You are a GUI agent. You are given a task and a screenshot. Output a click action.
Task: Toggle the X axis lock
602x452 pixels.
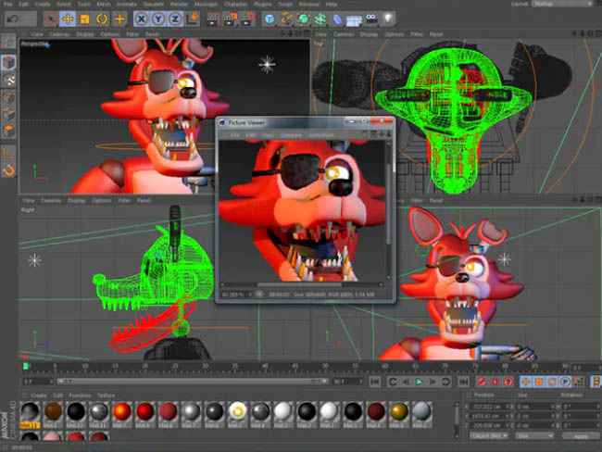142,19
